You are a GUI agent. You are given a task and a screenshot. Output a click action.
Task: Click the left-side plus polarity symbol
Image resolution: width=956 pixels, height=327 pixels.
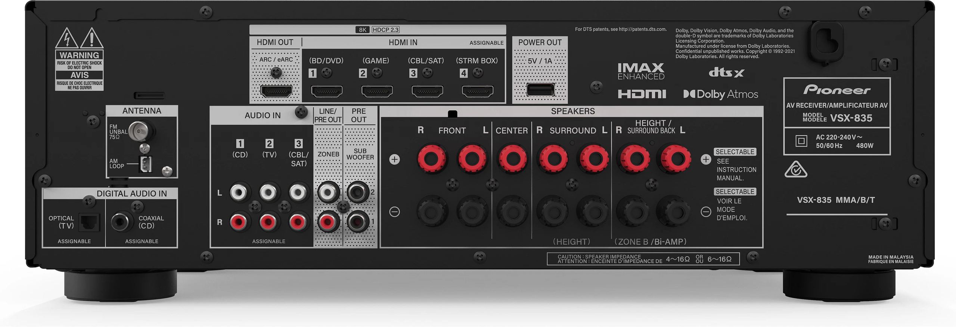click(394, 160)
